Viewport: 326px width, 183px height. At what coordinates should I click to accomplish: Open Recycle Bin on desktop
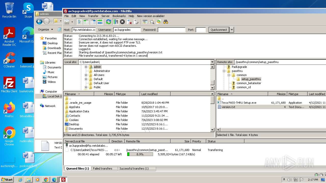(x=9, y=10)
